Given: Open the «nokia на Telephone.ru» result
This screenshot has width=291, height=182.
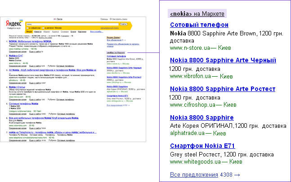Looking at the screenshot, I should coord(53,132).
